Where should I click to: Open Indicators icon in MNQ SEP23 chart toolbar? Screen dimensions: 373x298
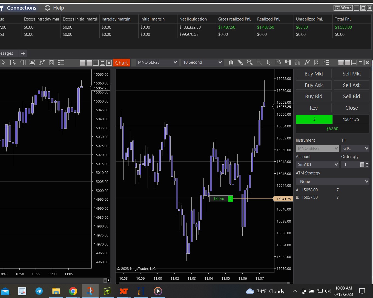point(297,62)
